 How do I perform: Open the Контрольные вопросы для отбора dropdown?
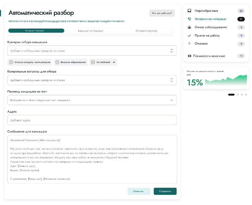tap(171, 80)
